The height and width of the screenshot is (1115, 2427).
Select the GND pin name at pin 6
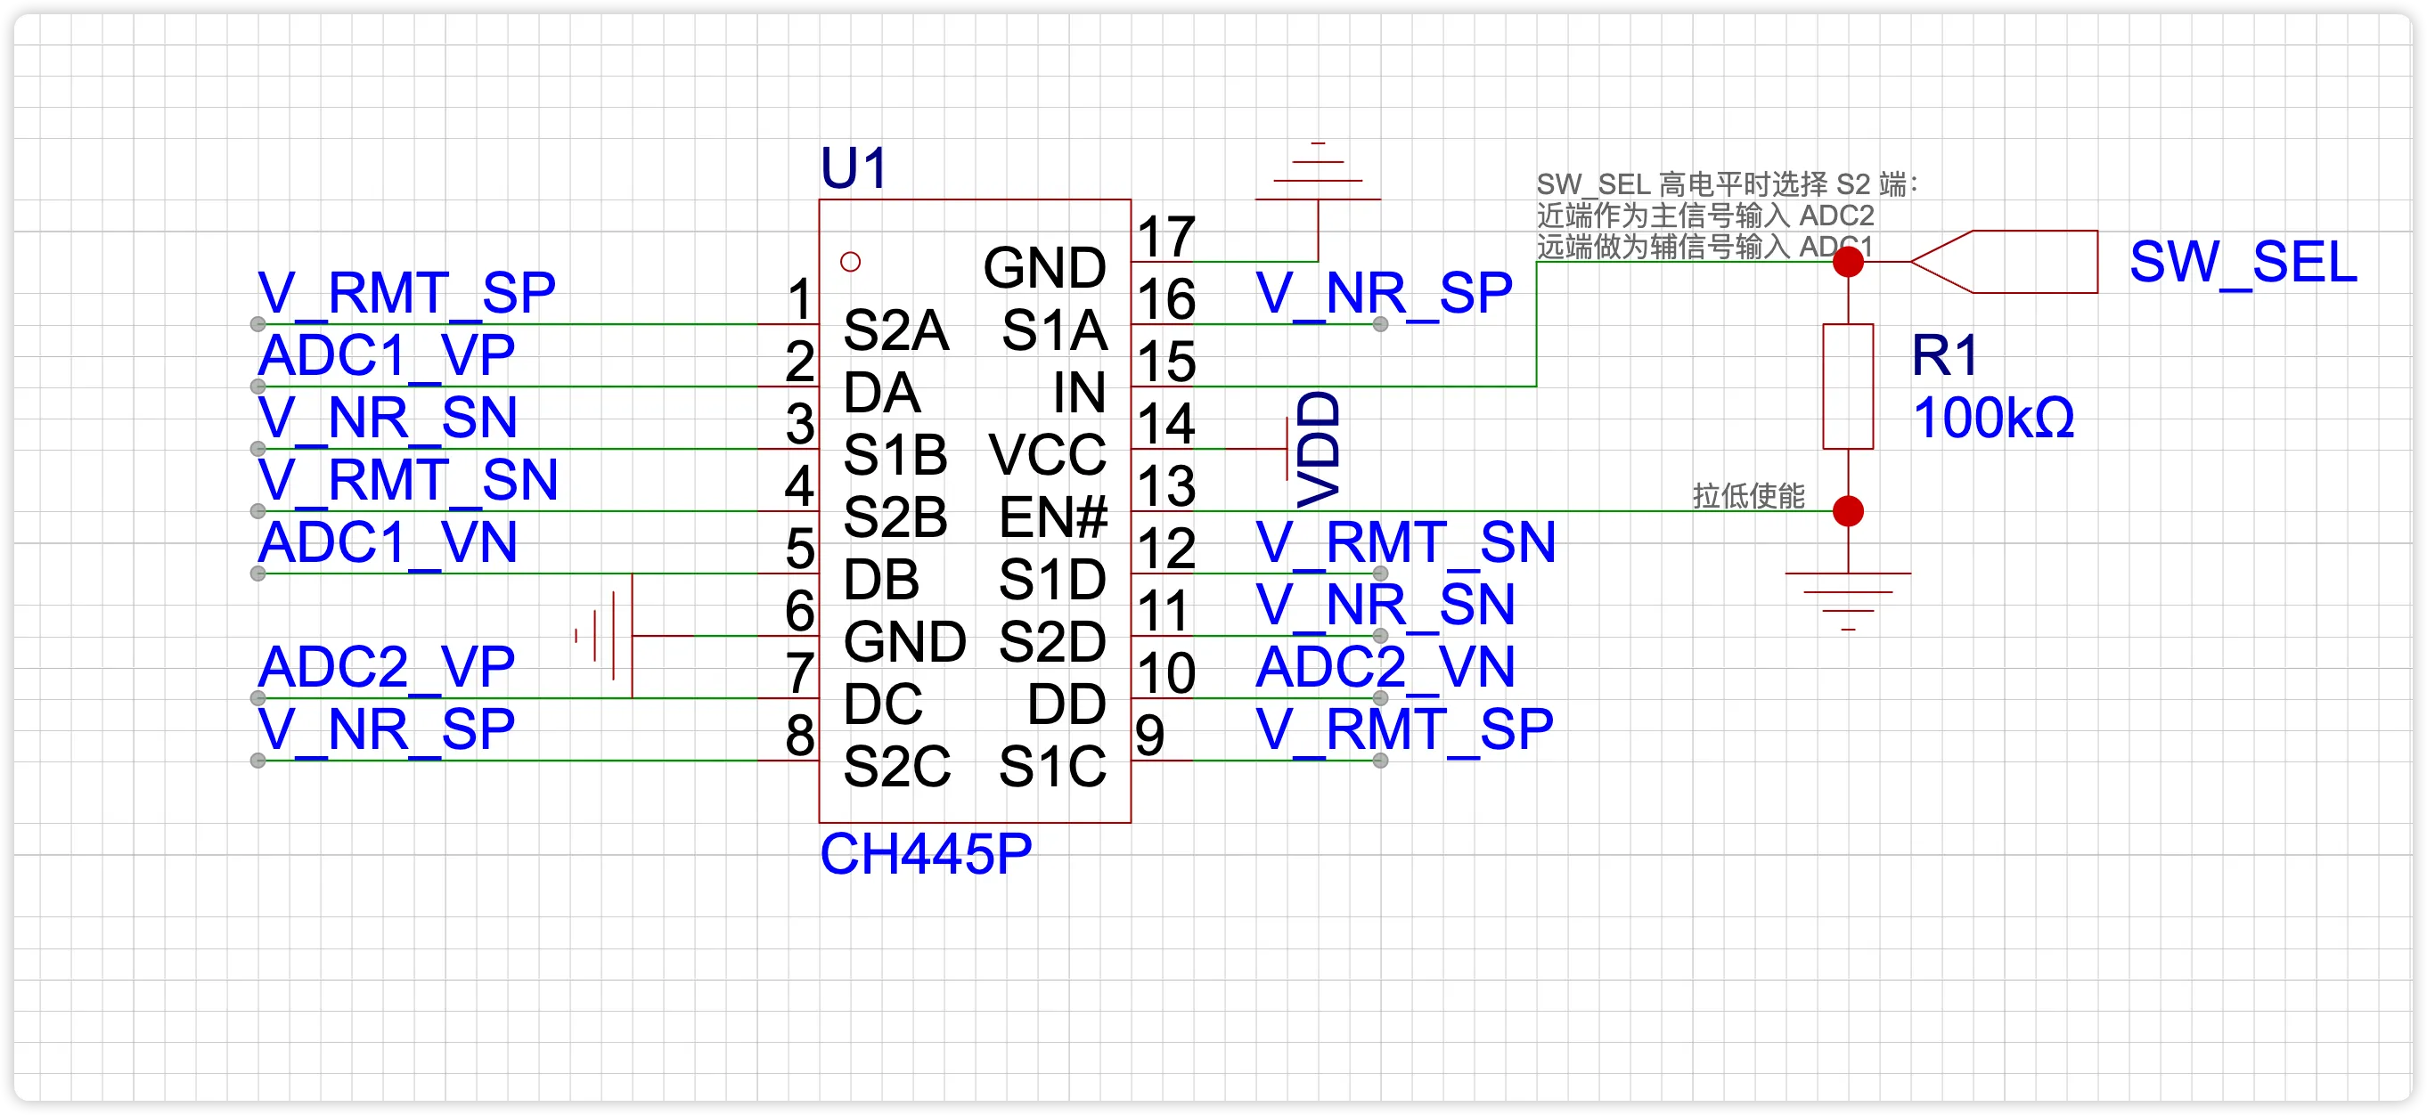point(904,642)
